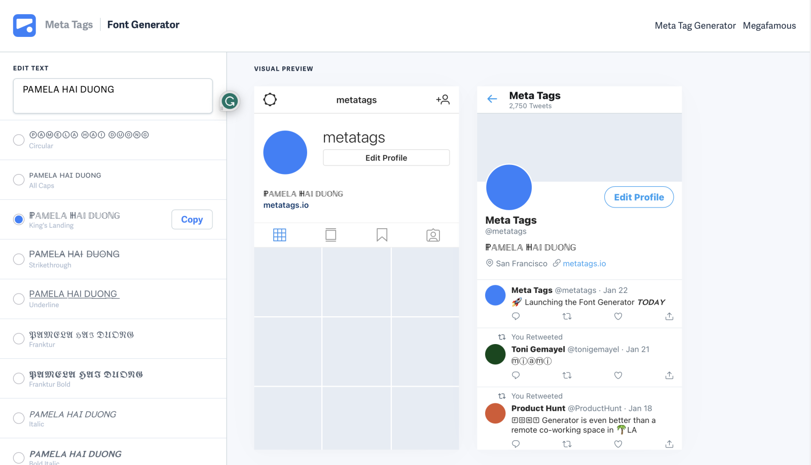811x465 pixels.
Task: Select the King's Landing font radio
Action: pos(19,220)
